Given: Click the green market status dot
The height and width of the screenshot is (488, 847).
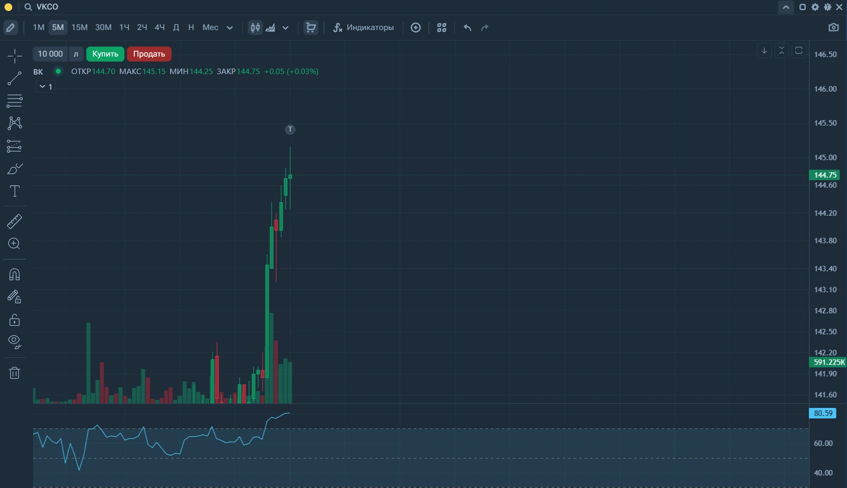Looking at the screenshot, I should point(58,71).
